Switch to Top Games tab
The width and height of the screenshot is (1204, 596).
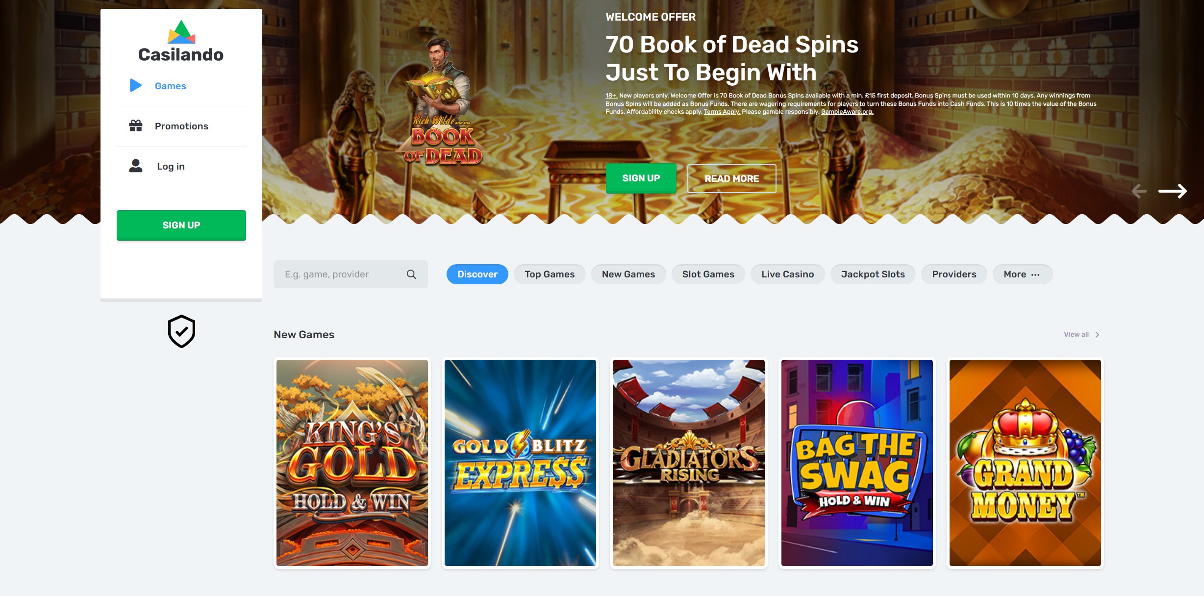coord(550,274)
